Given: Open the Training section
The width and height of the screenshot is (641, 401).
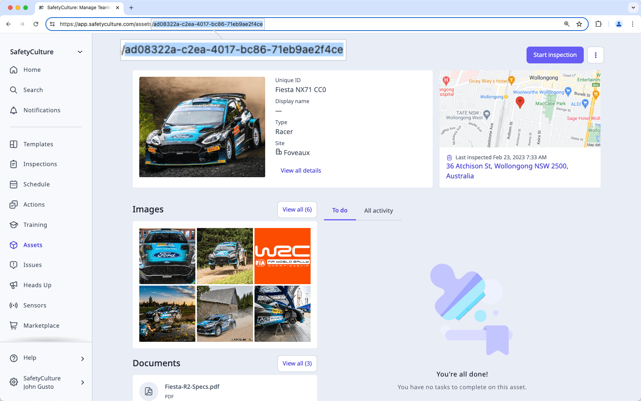Looking at the screenshot, I should pyautogui.click(x=35, y=225).
